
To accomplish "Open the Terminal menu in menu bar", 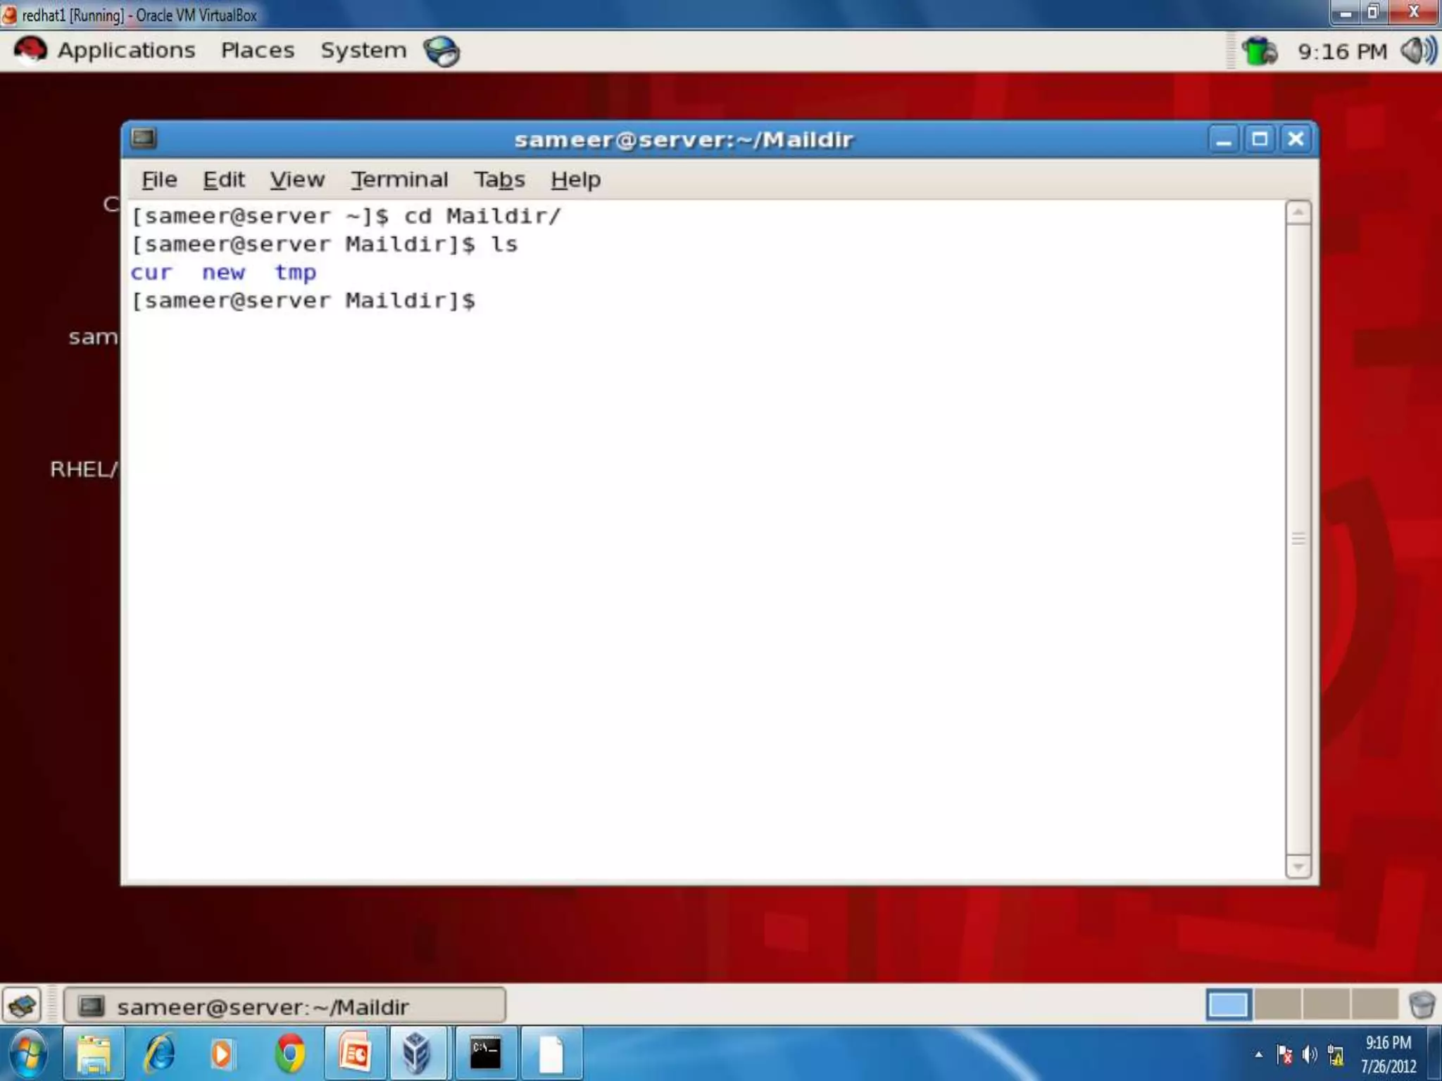I will 399,179.
